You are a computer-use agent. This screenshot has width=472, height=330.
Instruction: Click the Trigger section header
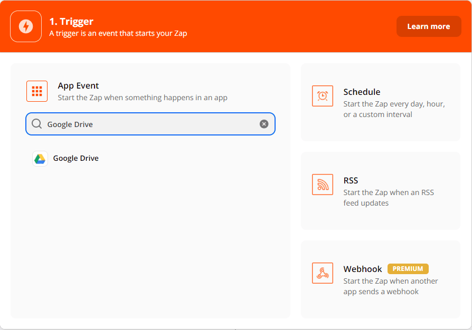tap(70, 21)
